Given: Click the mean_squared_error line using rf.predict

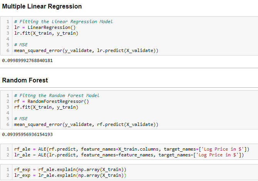Looking at the screenshot, I should [86, 124].
